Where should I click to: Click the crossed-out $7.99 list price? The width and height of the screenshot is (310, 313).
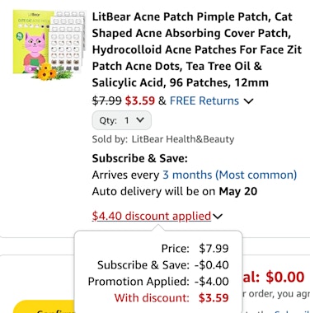[106, 100]
